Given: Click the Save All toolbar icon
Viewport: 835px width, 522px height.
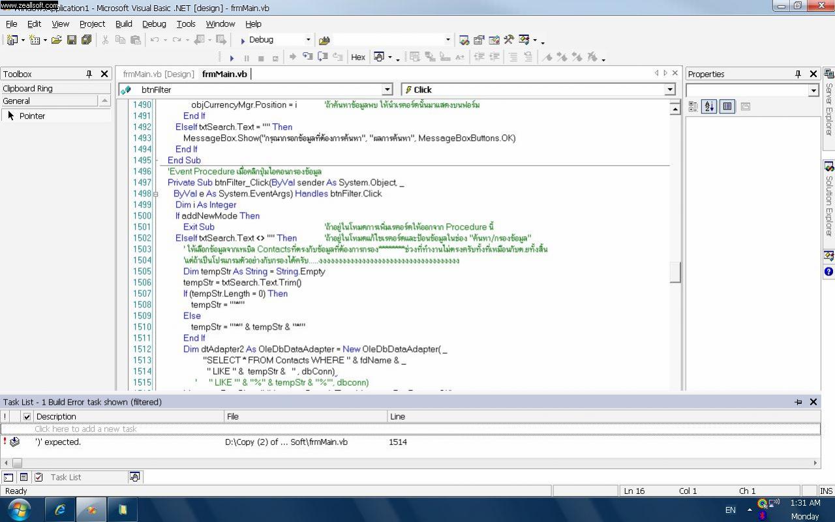Looking at the screenshot, I should click(86, 40).
